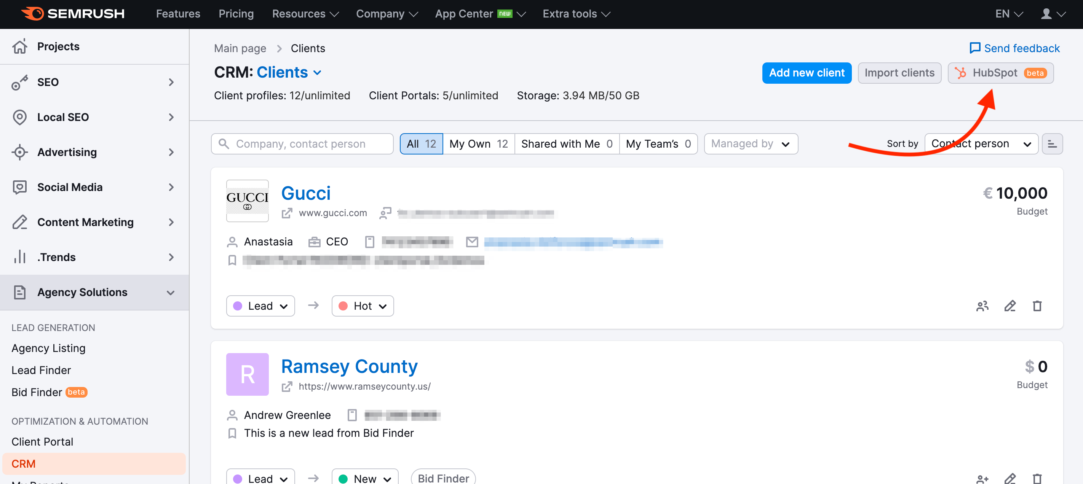The width and height of the screenshot is (1083, 484).
Task: Click the Ramsey County external link icon
Action: pos(288,386)
